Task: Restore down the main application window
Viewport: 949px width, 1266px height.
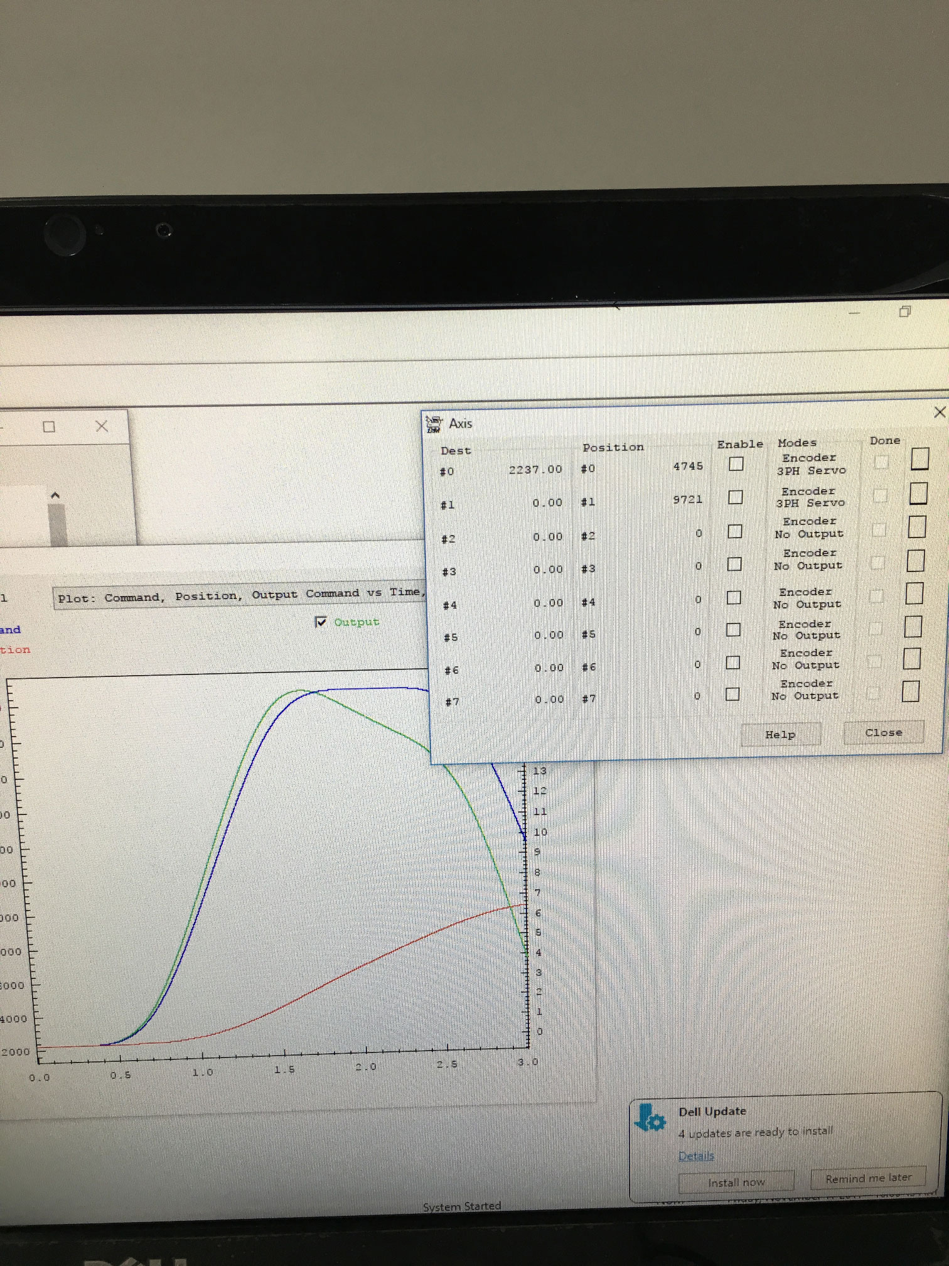Action: pos(904,311)
